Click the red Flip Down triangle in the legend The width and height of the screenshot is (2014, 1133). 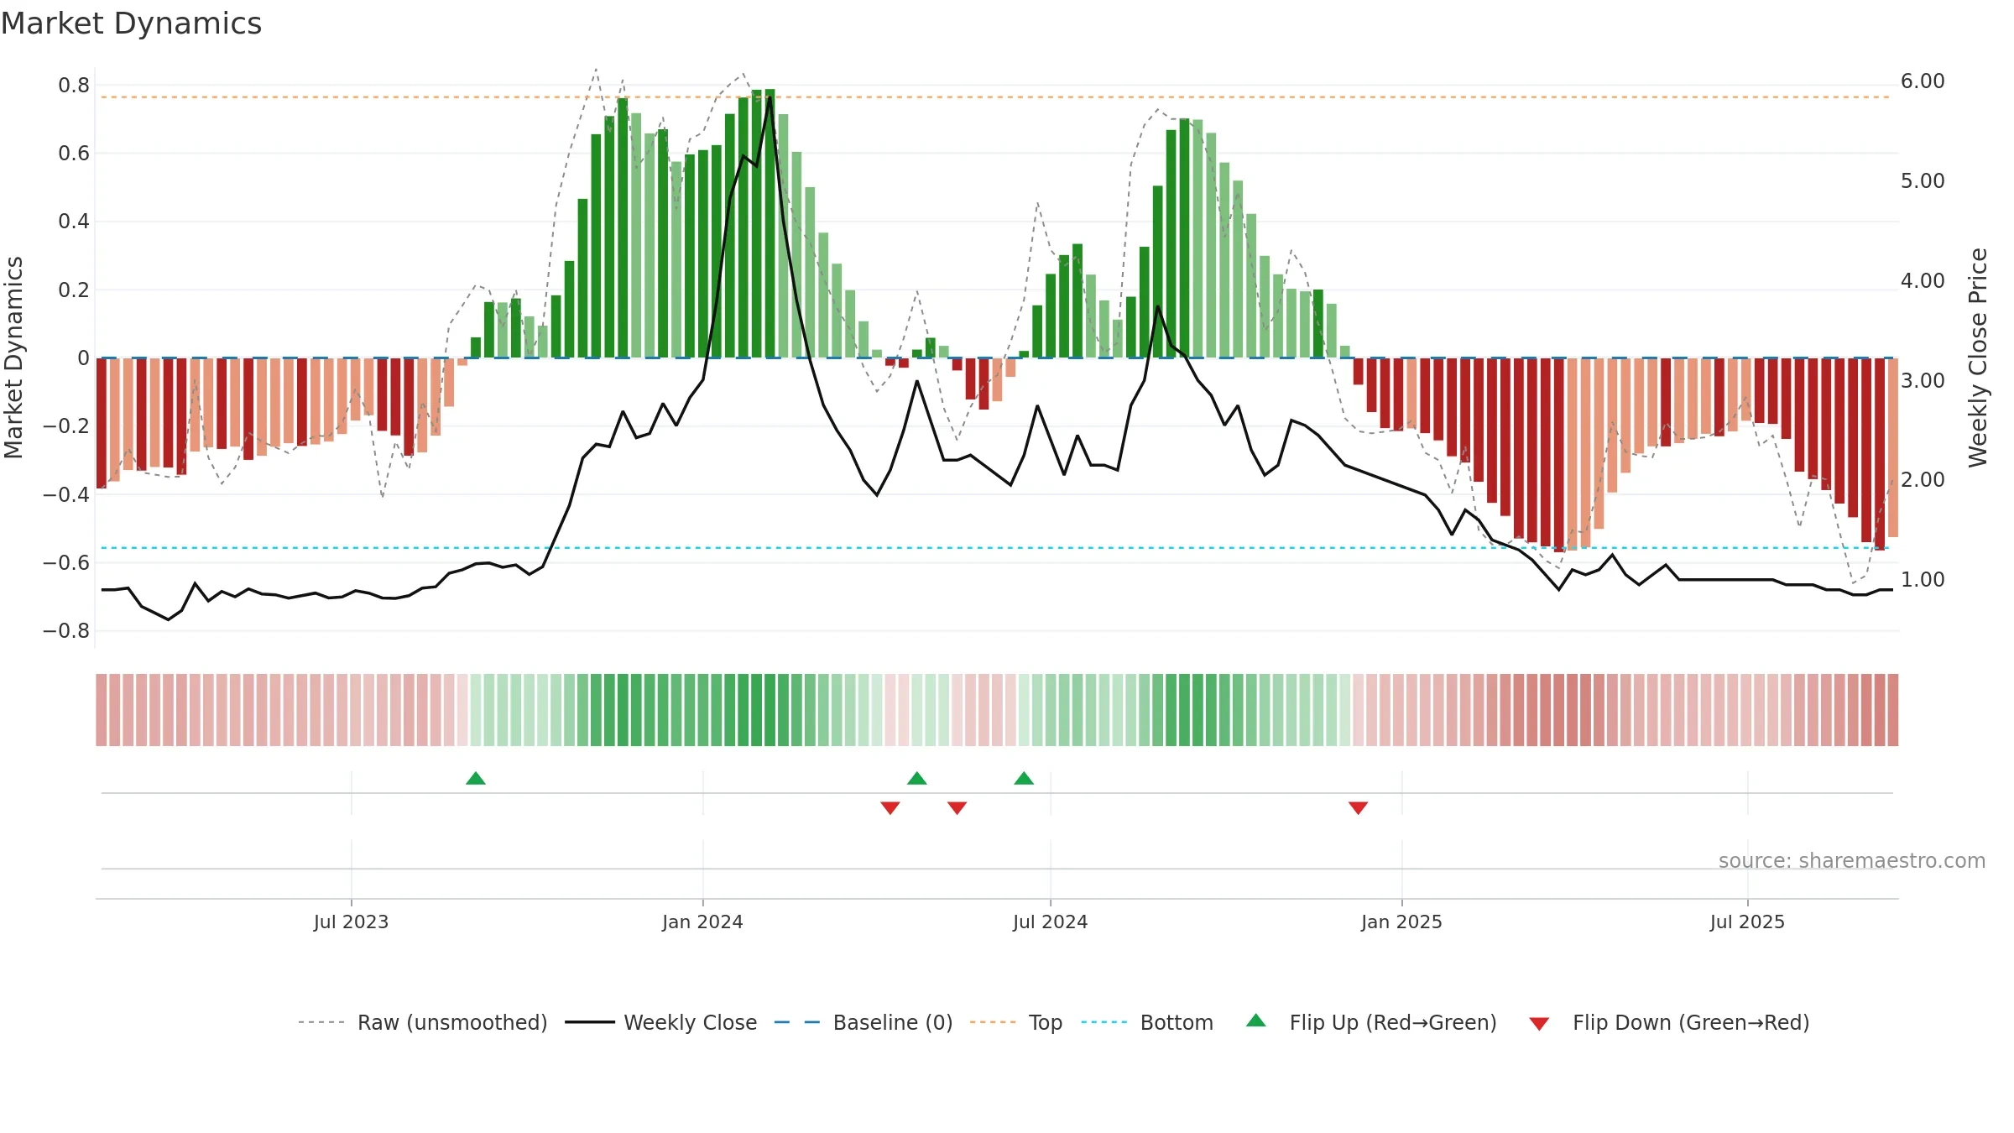[1539, 1024]
